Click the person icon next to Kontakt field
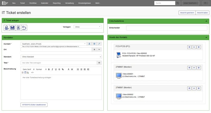Viewport: 211px width, 113px height. point(89,44)
